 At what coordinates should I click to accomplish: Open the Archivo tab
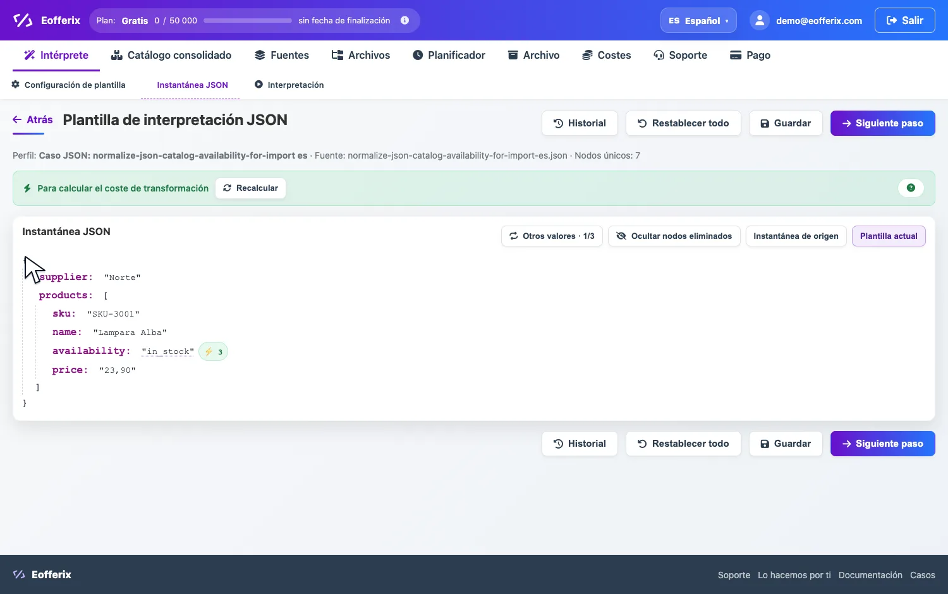(534, 55)
